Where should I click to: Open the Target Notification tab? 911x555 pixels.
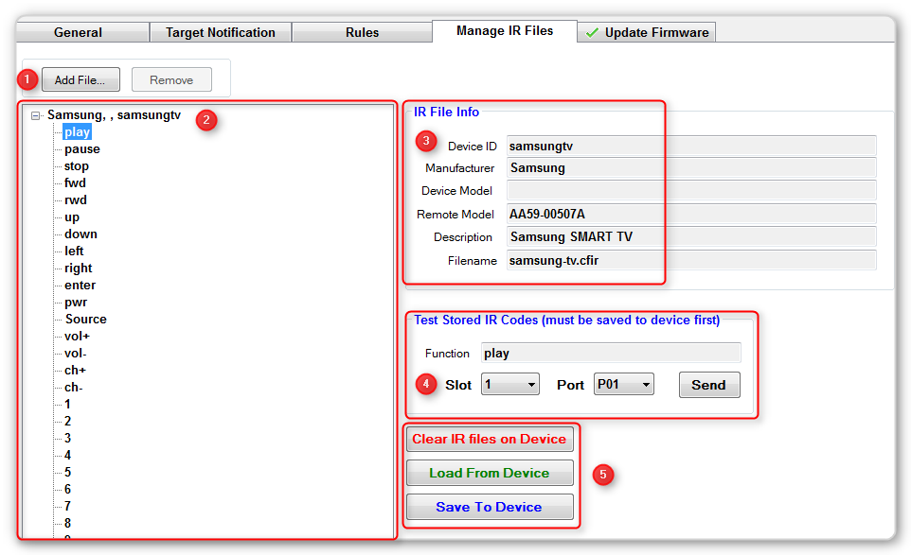tap(220, 31)
